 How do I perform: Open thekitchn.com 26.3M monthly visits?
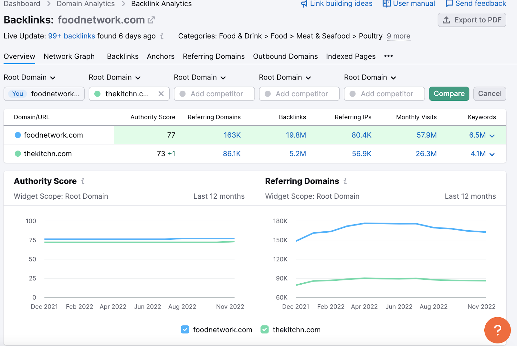tap(426, 154)
